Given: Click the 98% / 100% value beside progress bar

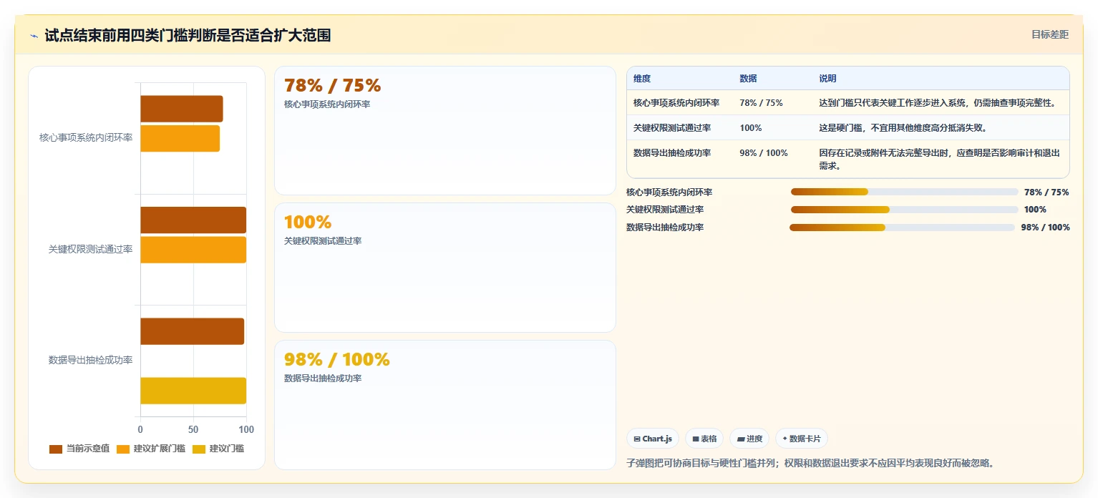Looking at the screenshot, I should 1045,228.
